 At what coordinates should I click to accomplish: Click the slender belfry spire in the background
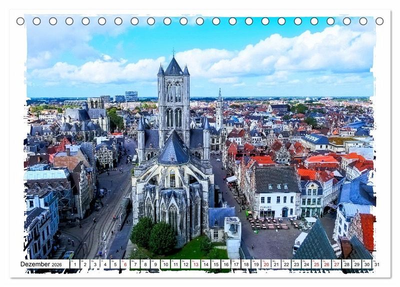[219, 110]
